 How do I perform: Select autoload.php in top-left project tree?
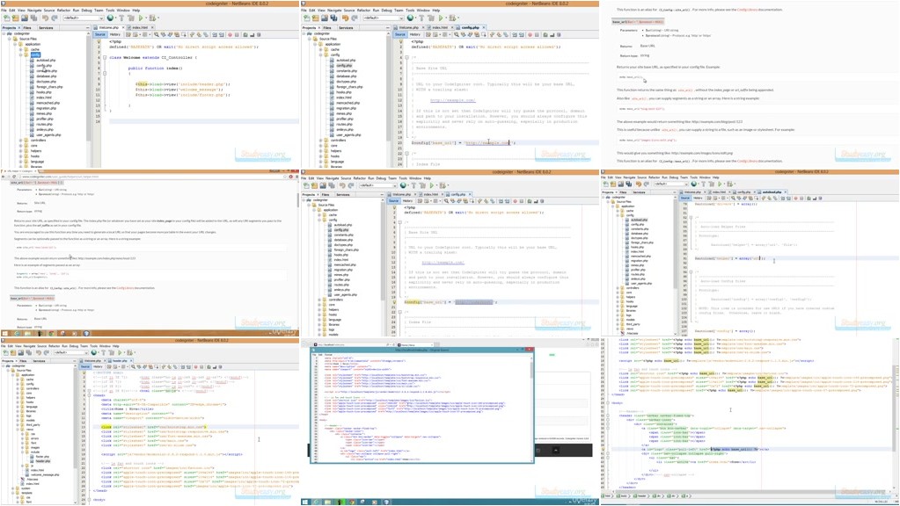click(46, 60)
